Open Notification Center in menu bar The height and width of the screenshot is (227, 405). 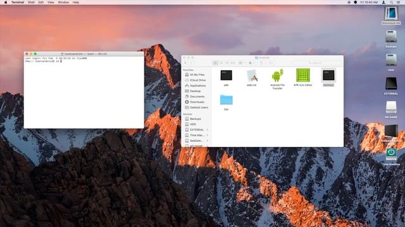[x=399, y=3]
